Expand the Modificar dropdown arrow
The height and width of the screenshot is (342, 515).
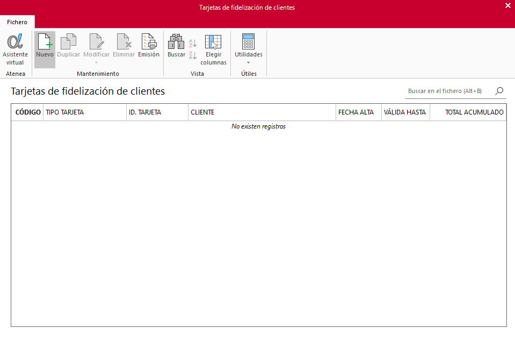(x=96, y=62)
